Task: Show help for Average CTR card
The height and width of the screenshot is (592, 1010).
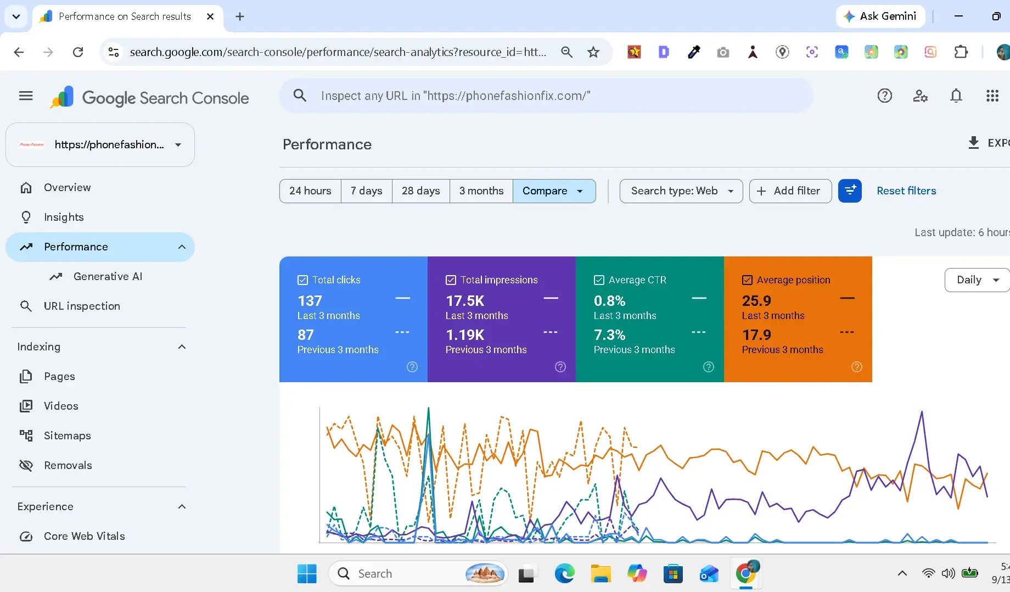Action: click(709, 367)
